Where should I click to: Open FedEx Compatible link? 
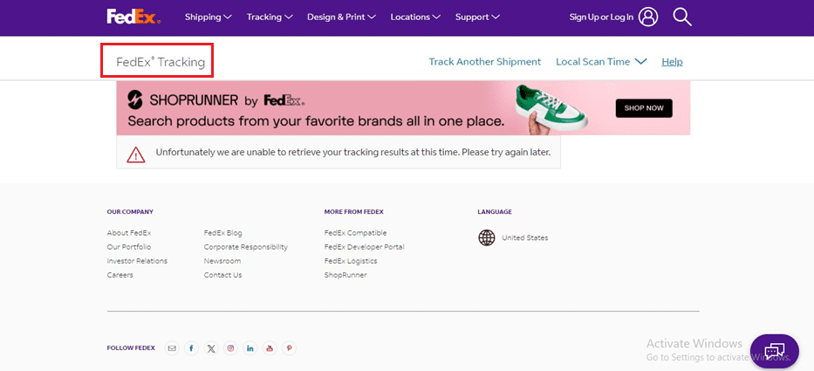(x=356, y=233)
